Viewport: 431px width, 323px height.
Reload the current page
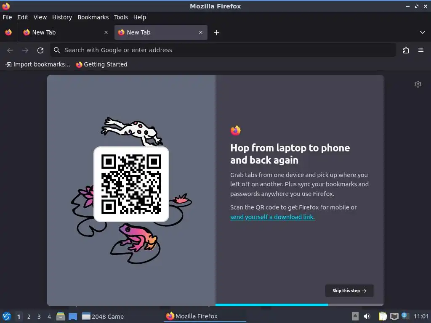point(40,50)
